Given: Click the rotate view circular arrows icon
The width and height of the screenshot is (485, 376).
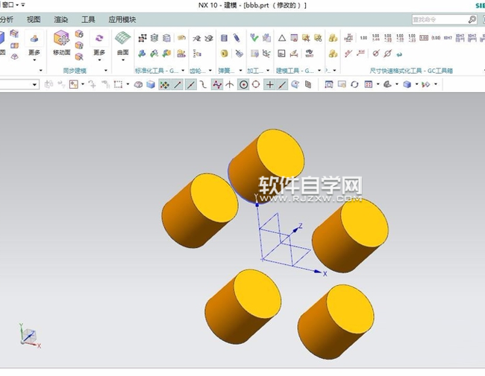Looking at the screenshot, I should 354,84.
